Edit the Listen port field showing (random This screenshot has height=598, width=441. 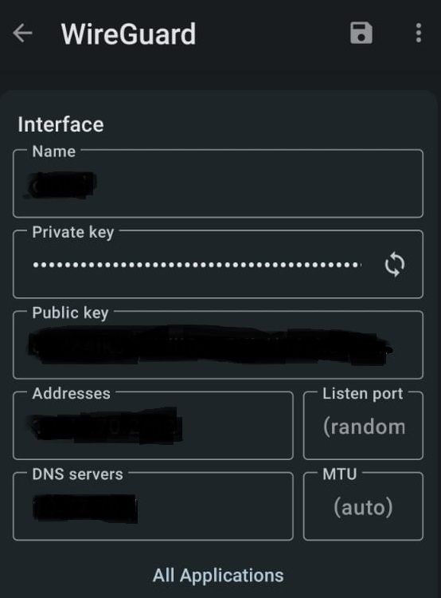coord(363,426)
